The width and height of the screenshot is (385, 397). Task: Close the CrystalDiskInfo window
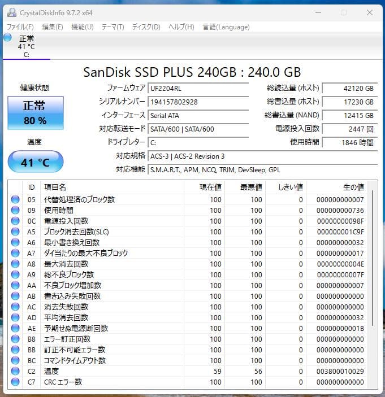(370, 12)
